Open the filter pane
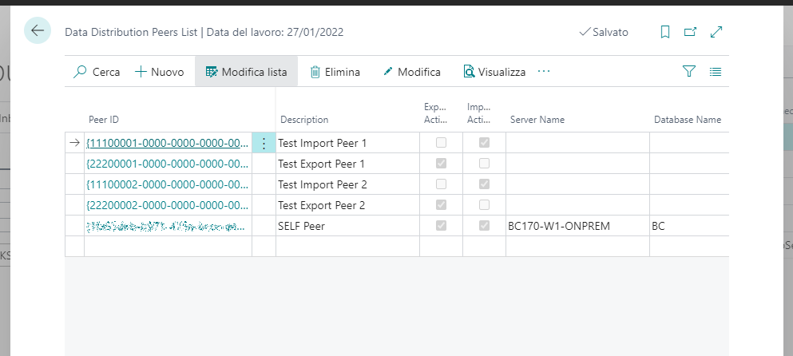The width and height of the screenshot is (793, 356). (689, 72)
